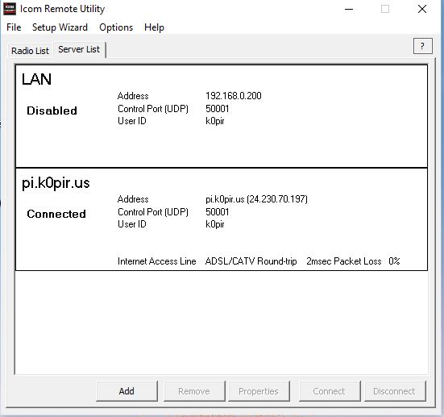Click the Disconnect button
The image size is (444, 417).
[x=395, y=391]
